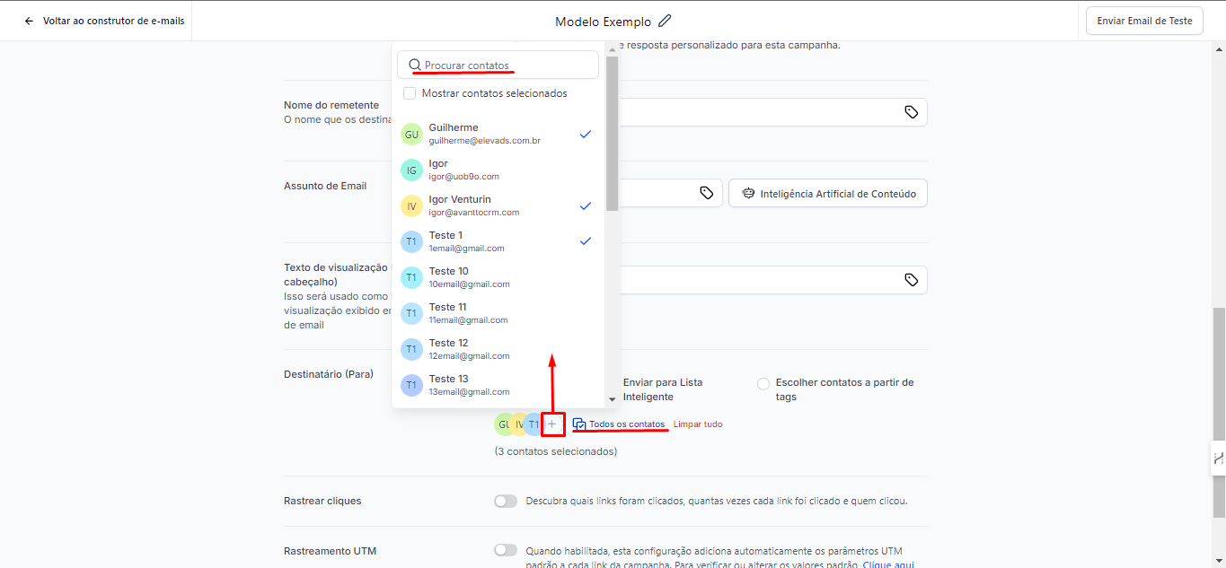Viewport: 1226px width, 568px height.
Task: Click the back arrow to email builder
Action: (30, 21)
